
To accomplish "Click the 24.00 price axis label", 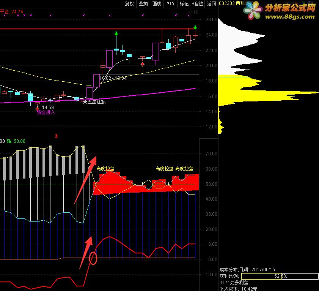I will point(211,35).
